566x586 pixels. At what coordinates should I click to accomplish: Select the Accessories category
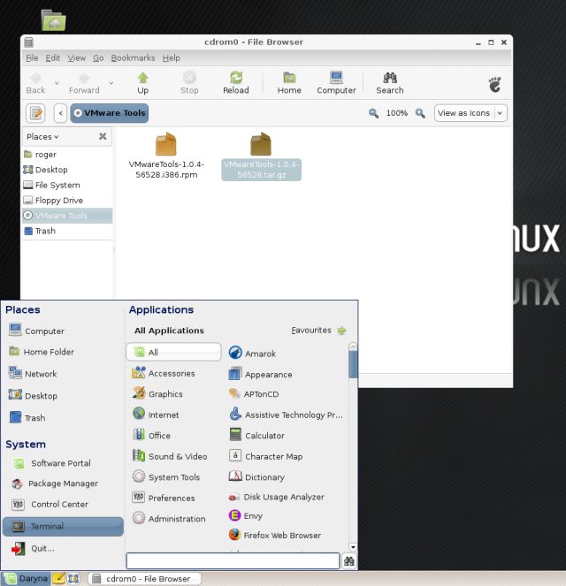click(164, 373)
